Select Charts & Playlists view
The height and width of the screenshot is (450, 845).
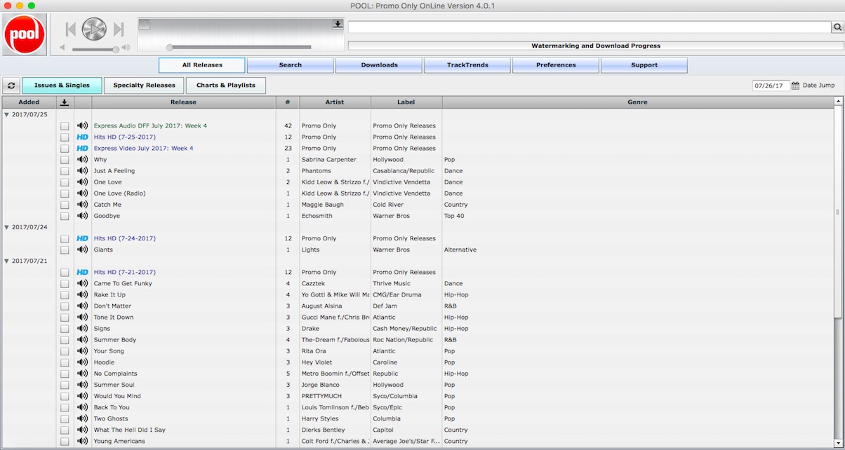tap(226, 86)
